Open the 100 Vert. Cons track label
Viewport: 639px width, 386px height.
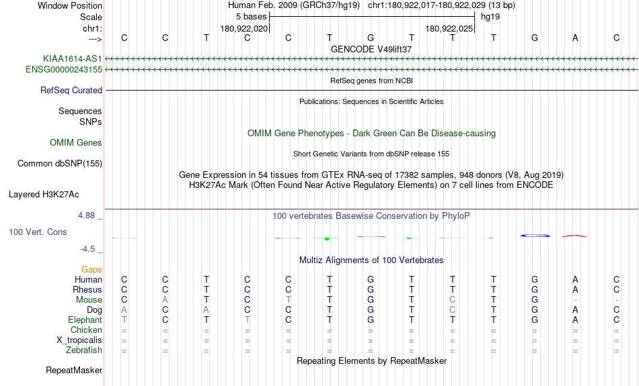click(38, 232)
